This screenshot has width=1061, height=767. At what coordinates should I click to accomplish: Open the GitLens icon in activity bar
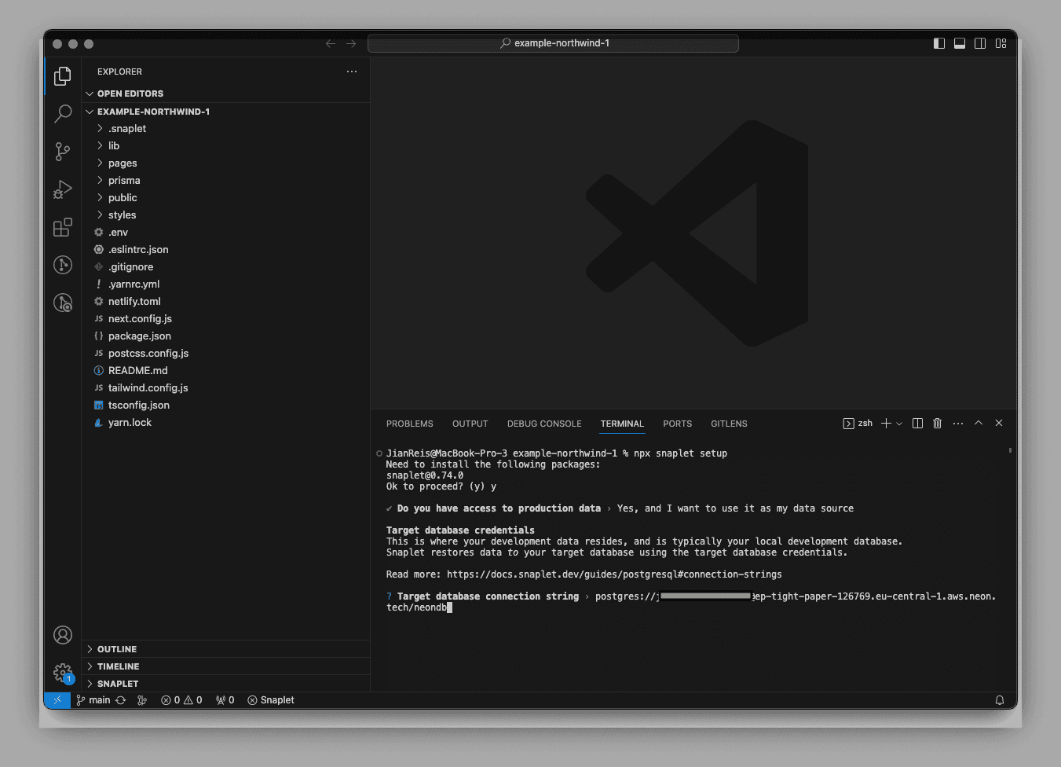(63, 265)
